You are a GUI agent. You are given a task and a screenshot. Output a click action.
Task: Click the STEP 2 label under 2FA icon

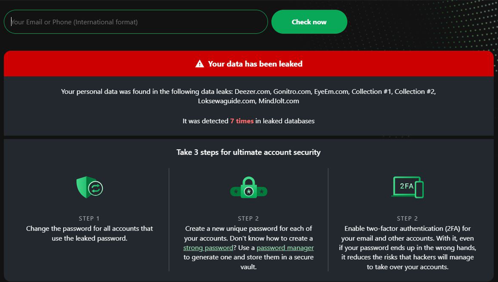[x=407, y=218]
